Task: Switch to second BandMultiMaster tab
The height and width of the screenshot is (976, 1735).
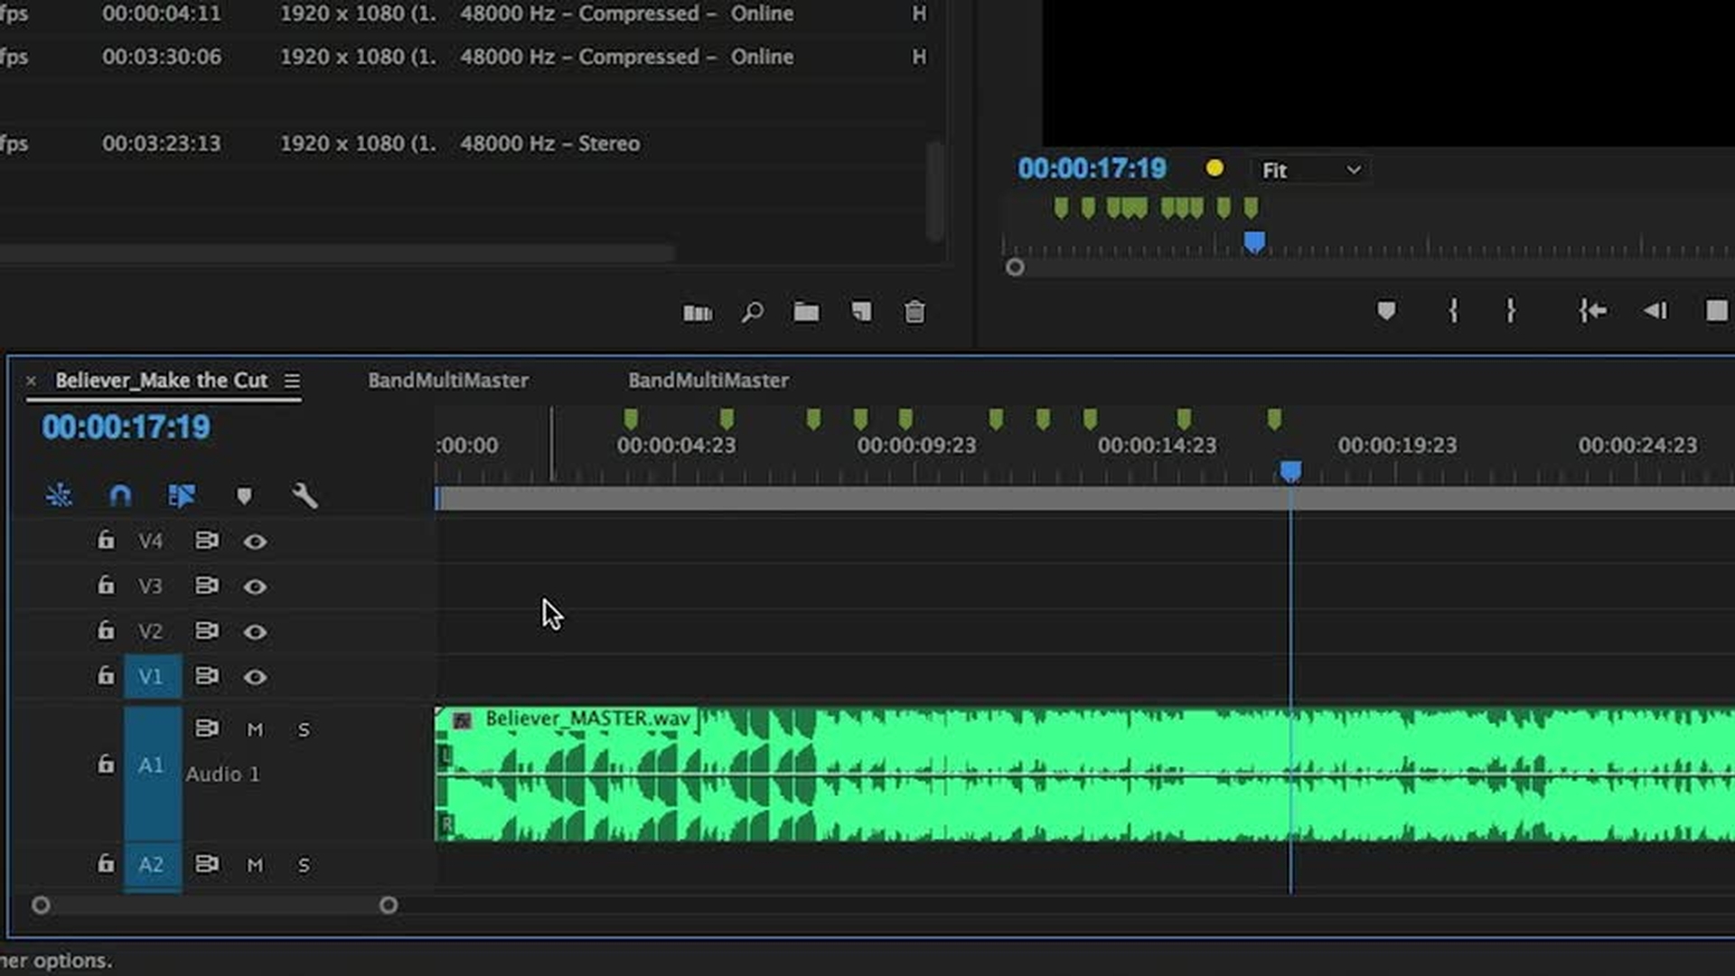Action: coord(708,380)
